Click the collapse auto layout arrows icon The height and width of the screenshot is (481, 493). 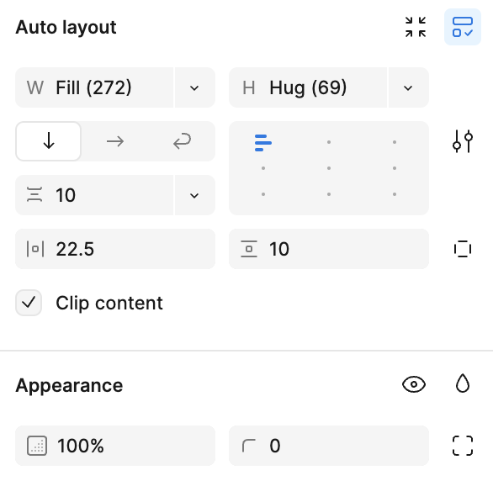(416, 27)
